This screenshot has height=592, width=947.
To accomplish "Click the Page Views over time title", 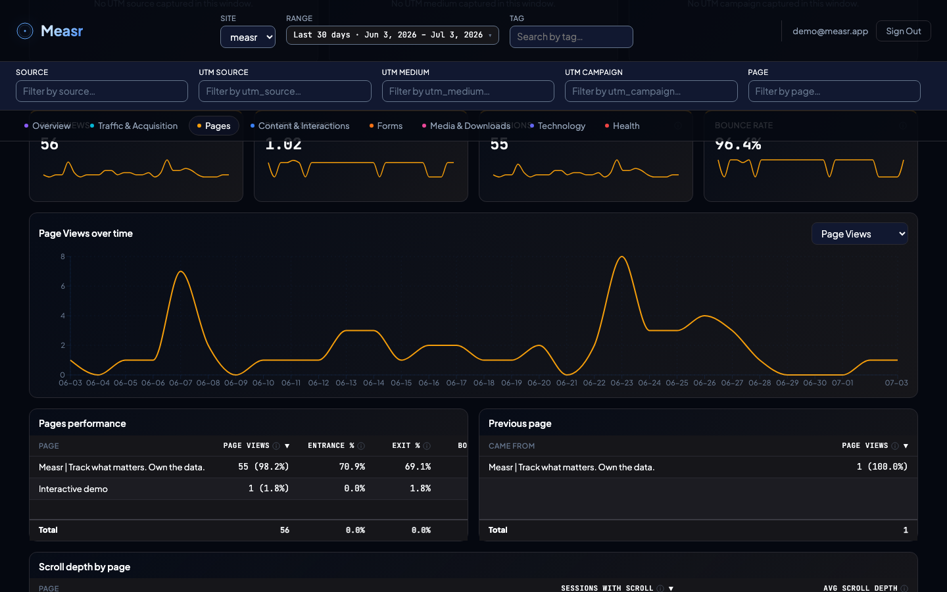I will click(85, 234).
